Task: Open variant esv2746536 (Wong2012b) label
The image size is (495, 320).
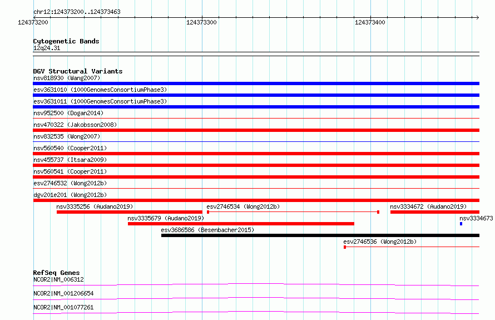Action: (380, 242)
